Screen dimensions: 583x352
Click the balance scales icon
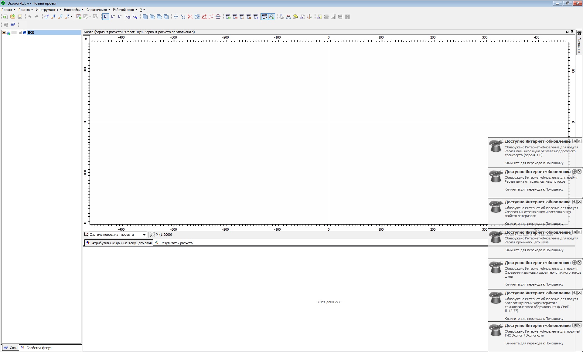[x=309, y=17]
